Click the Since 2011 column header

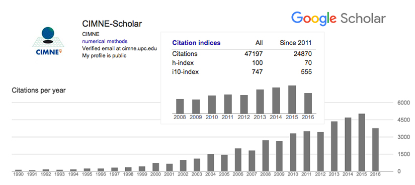click(296, 43)
